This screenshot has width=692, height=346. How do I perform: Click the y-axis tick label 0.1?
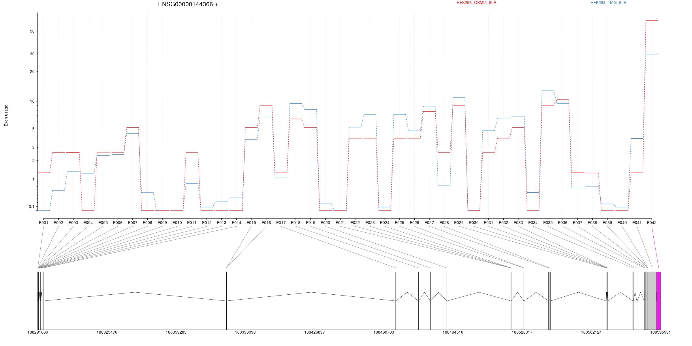pyautogui.click(x=31, y=206)
